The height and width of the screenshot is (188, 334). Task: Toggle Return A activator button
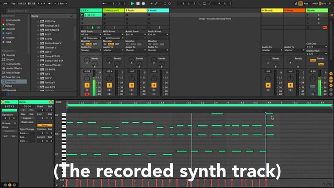coord(268,85)
